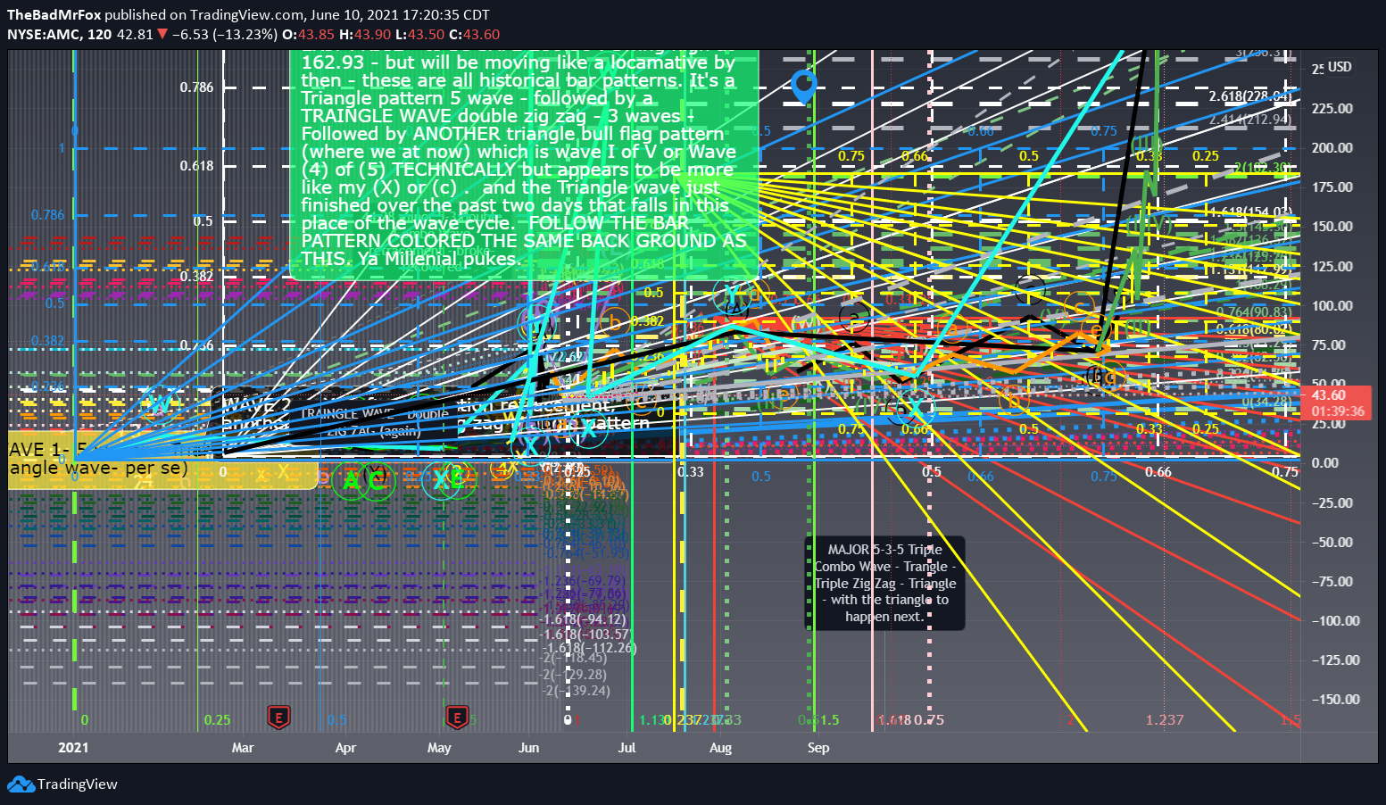Click the 175.00 price axis label
The image size is (1386, 805).
tap(1332, 187)
